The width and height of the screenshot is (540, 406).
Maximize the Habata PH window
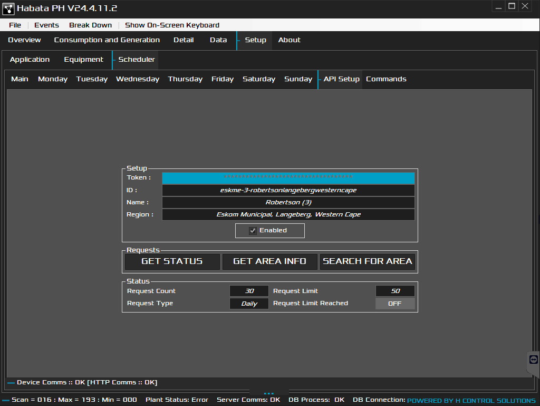(512, 6)
